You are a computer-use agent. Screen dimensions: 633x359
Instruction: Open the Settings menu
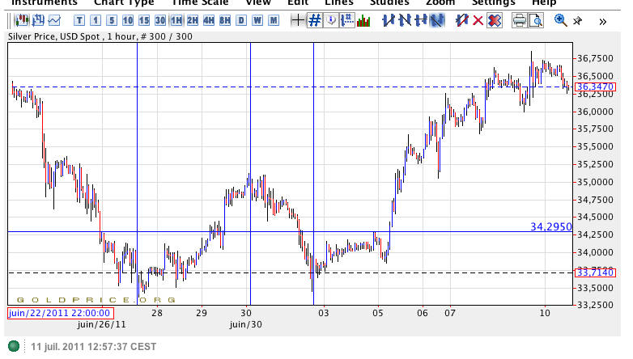499,2
